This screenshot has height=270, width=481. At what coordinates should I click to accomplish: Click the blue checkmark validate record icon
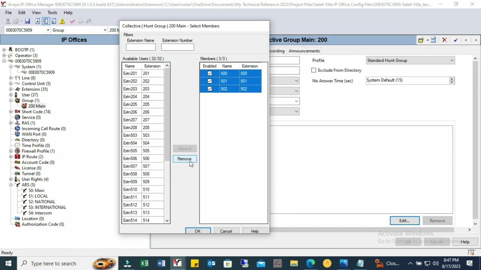pos(455,40)
